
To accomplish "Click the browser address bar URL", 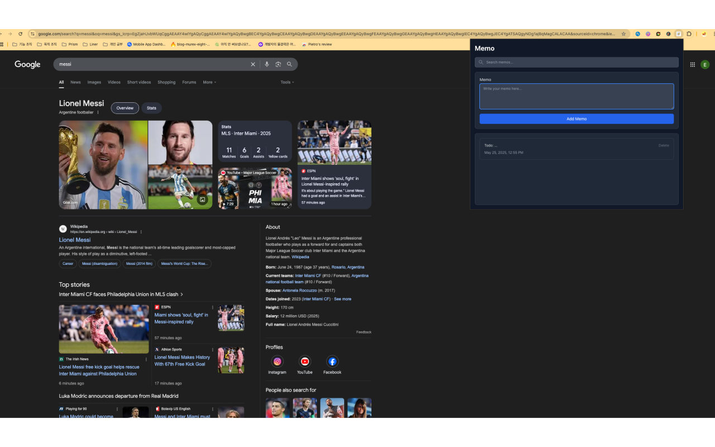I will pos(326,34).
